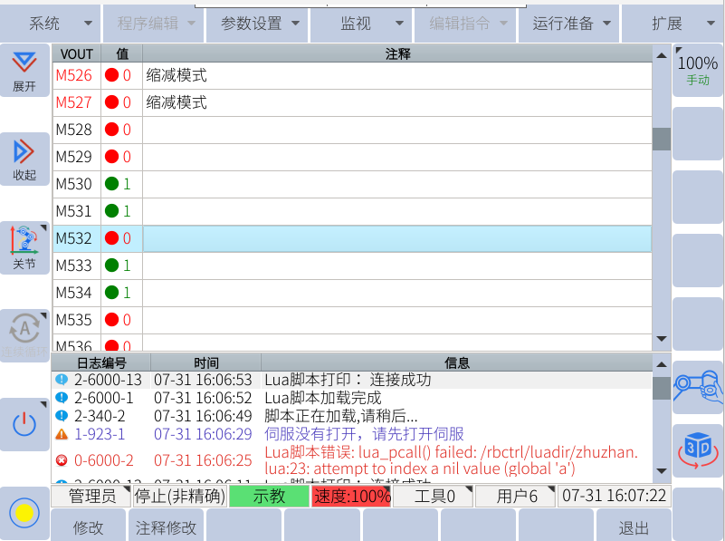The image size is (725, 541).
Task: Click the red 速度:100% speed indicator
Action: click(x=351, y=497)
